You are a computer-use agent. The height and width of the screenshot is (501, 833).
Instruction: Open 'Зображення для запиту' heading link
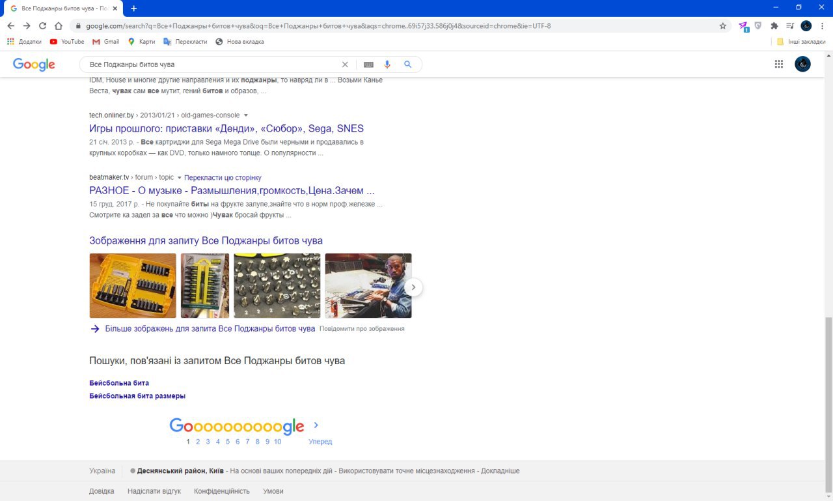tap(206, 240)
